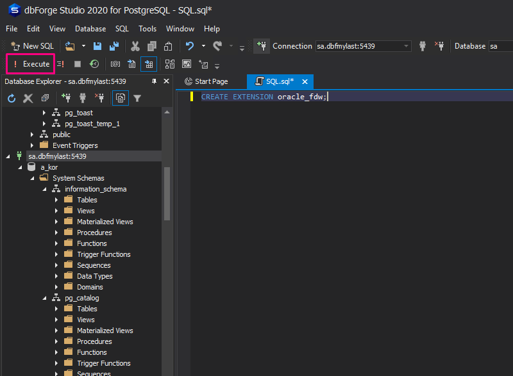Click the Filter funnel icon in Explorer
The height and width of the screenshot is (376, 513).
click(x=137, y=98)
